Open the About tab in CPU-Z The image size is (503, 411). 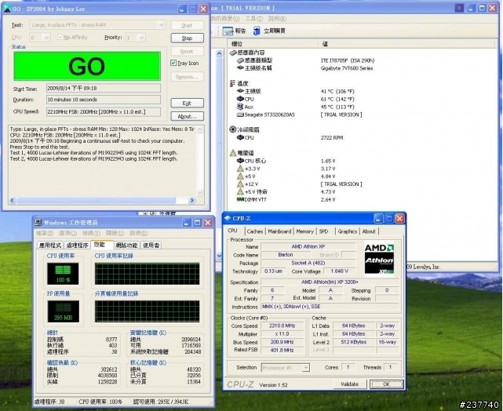(x=369, y=231)
